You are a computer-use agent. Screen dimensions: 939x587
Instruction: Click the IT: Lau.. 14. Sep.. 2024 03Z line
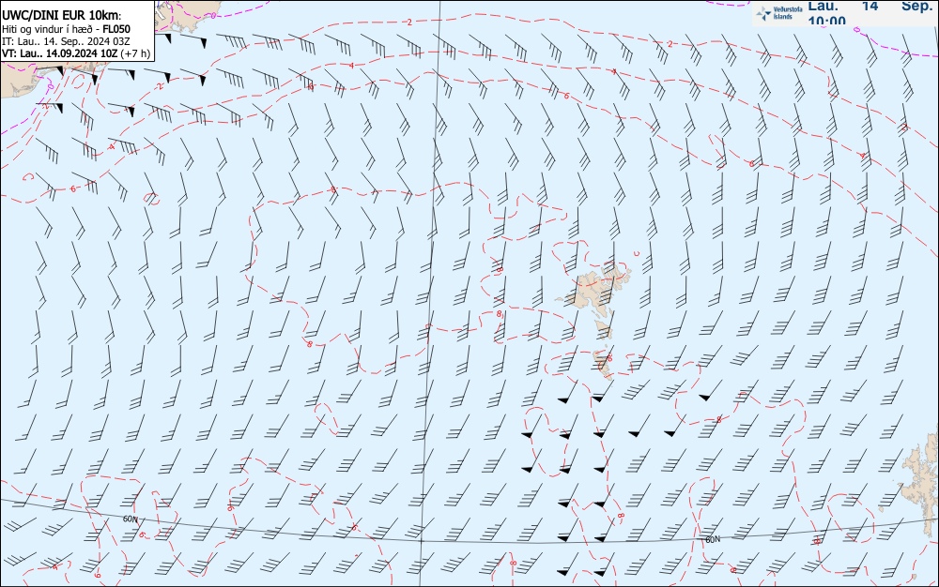tap(66, 41)
